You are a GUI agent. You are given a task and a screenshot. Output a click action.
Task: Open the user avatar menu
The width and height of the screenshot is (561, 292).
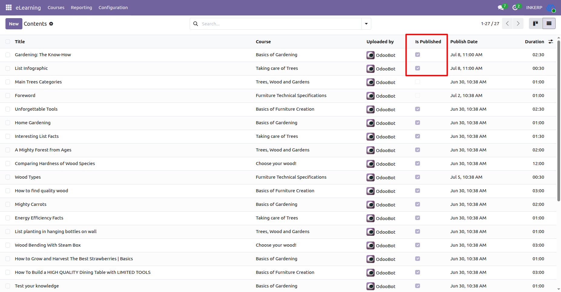tap(551, 8)
